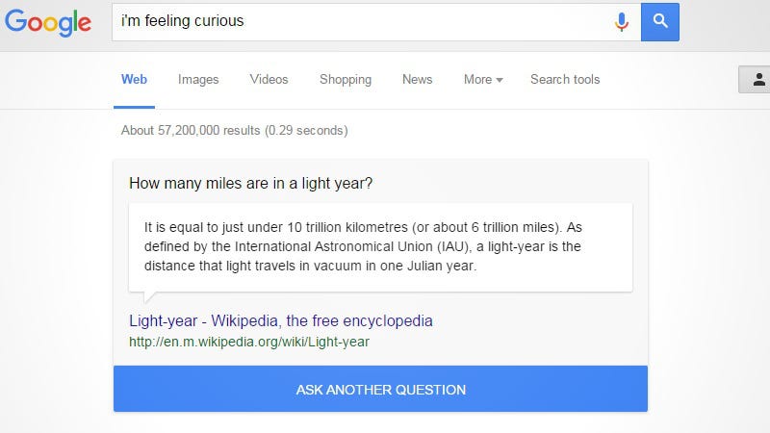The image size is (770, 433).
Task: Select the News tab
Action: (x=418, y=79)
